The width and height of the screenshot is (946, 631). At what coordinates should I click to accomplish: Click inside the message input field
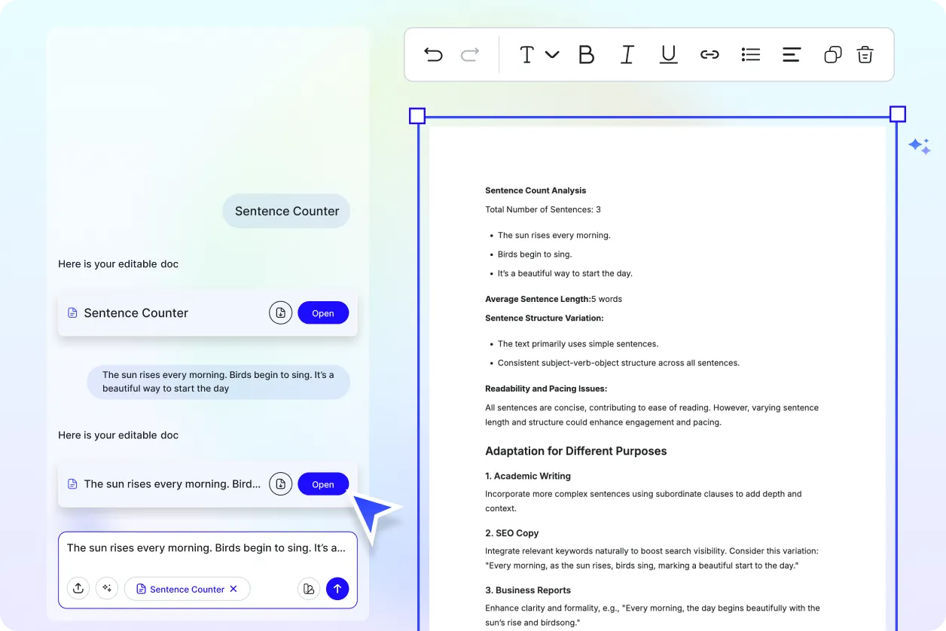coord(206,548)
